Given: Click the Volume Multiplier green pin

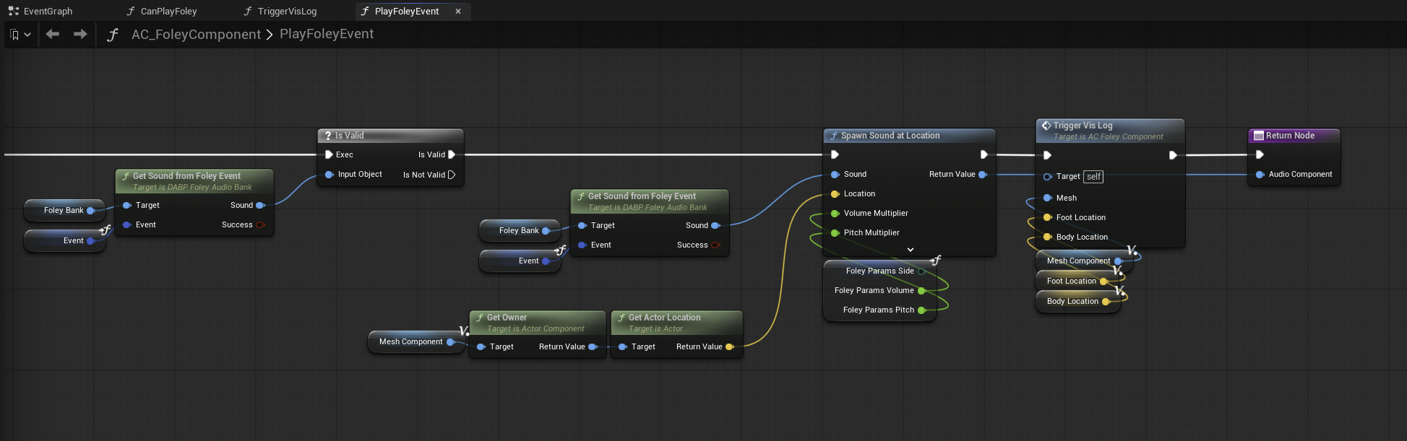Looking at the screenshot, I should tap(835, 213).
